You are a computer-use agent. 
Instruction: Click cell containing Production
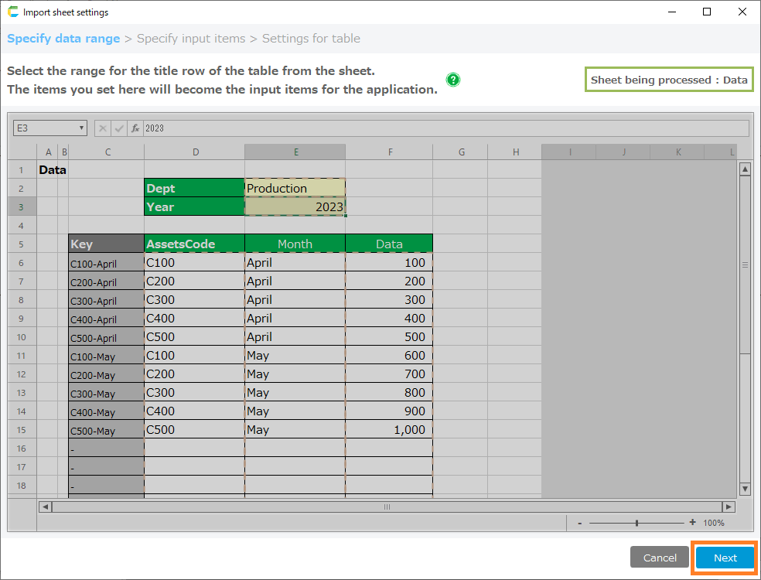[x=295, y=188]
